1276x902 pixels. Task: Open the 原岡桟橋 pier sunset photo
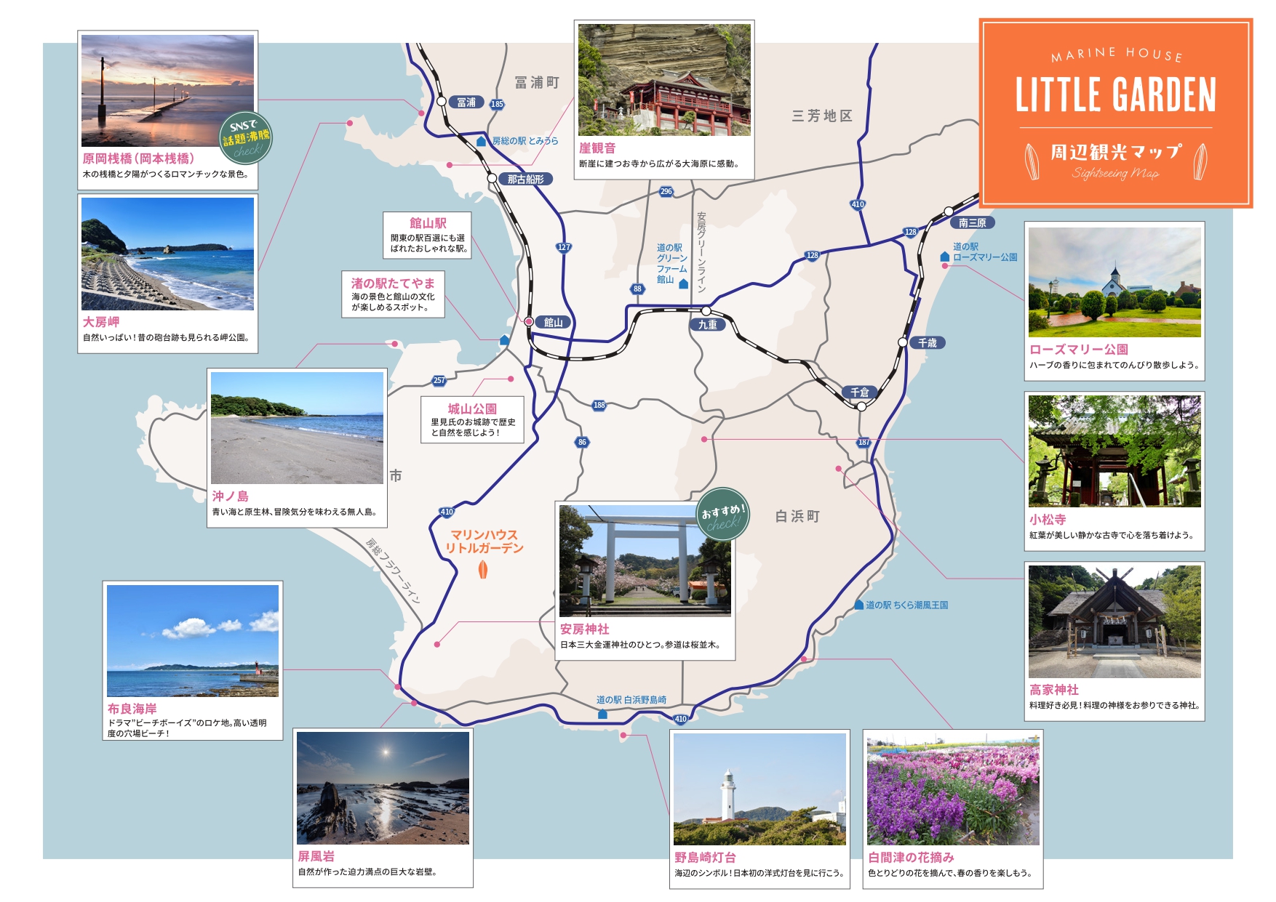click(x=167, y=91)
